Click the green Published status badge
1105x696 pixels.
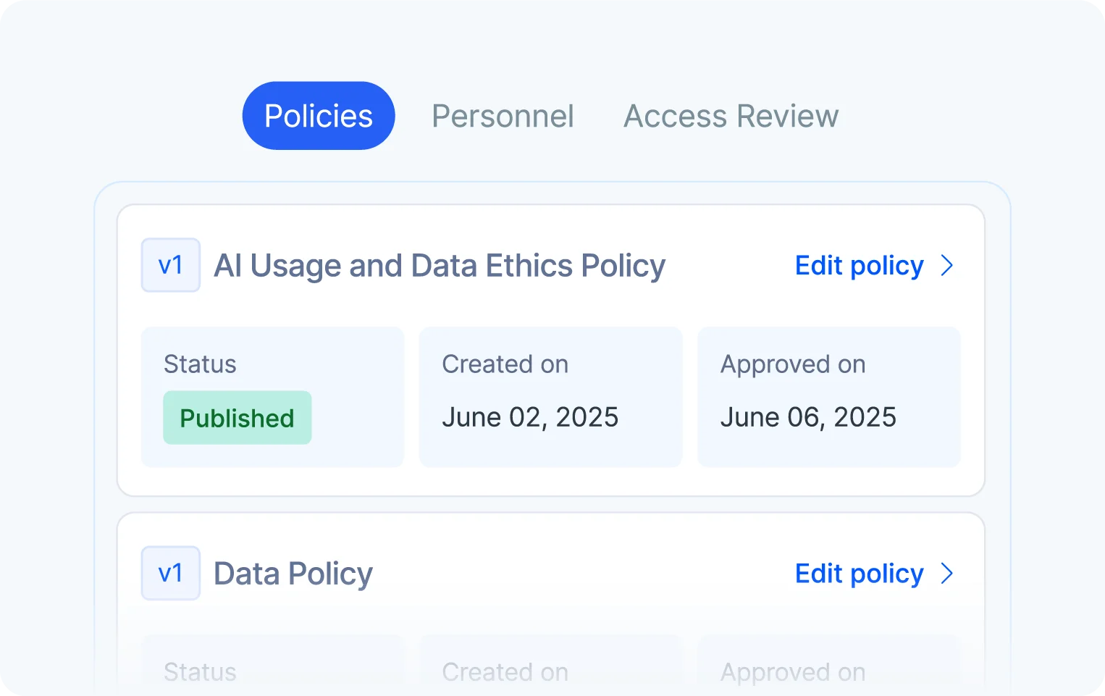(x=238, y=418)
